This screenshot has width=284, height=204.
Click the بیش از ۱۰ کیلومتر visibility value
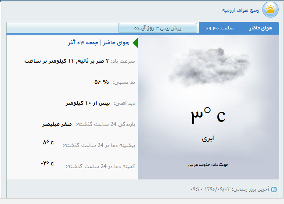88,103
